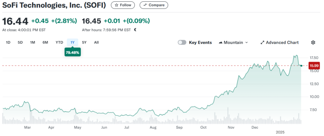Click the Dec axis label

(255, 128)
